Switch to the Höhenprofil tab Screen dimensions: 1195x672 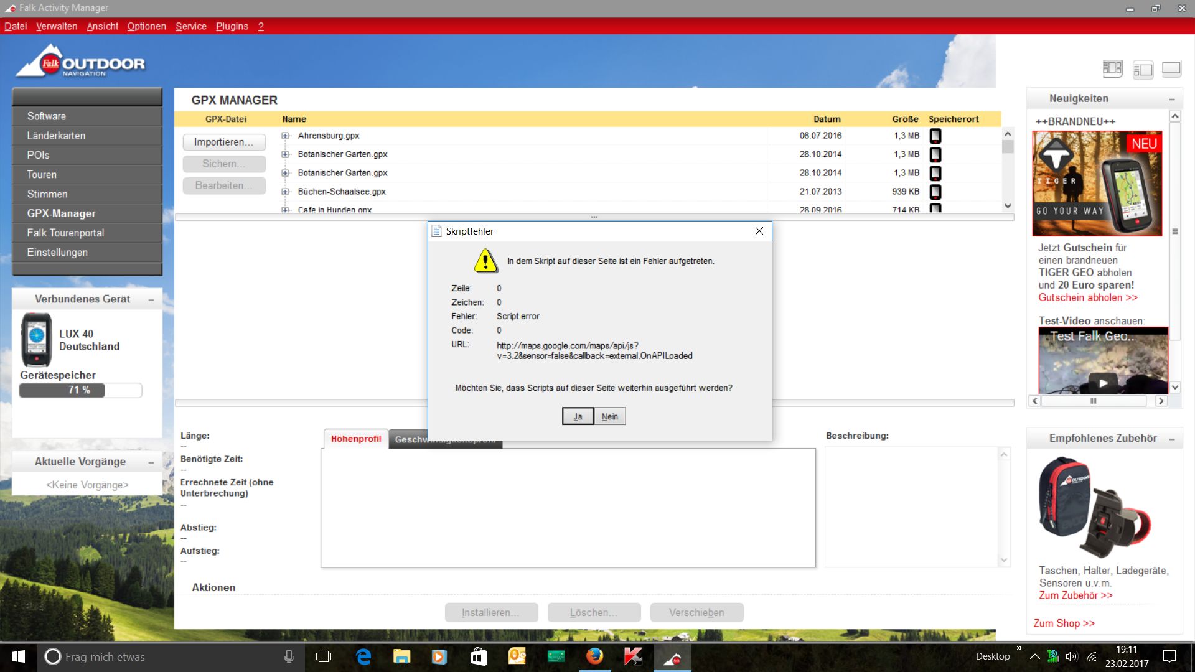(x=355, y=439)
